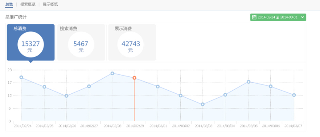
Task: Open the 2014-02-24 至 2014-03-01 date range selector
Action: pos(277,17)
